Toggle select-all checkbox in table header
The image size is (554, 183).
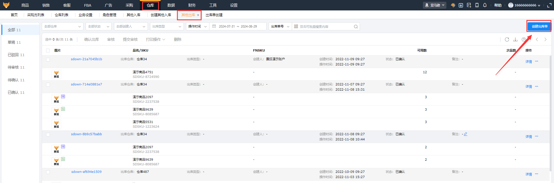click(48, 51)
